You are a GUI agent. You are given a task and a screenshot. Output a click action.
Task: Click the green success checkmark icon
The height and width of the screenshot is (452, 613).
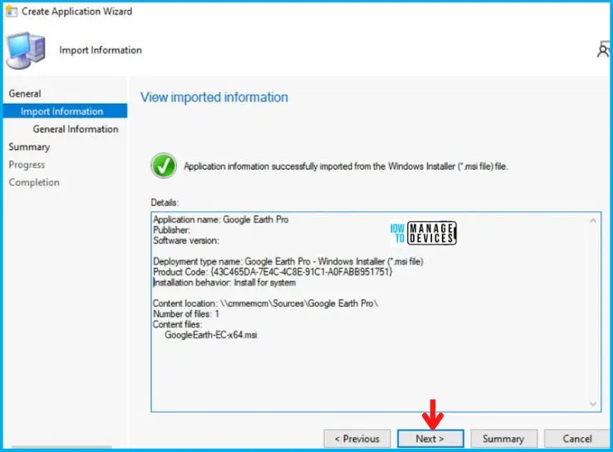tap(164, 166)
